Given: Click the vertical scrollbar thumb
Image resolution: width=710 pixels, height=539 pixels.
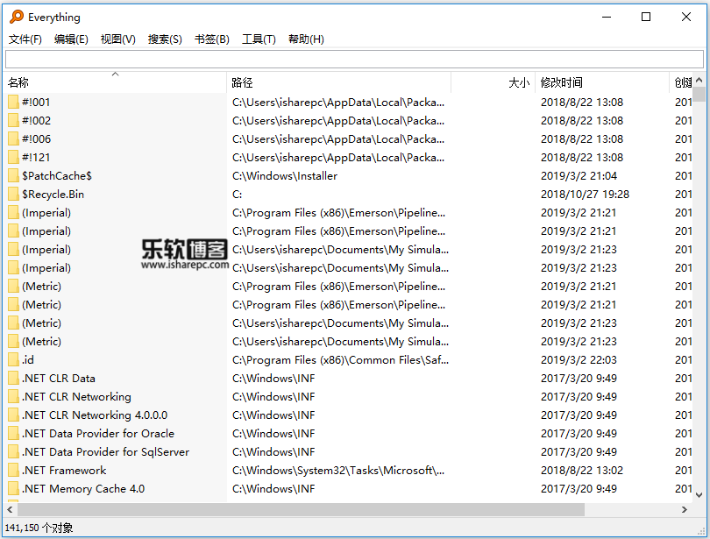Looking at the screenshot, I should (x=699, y=94).
